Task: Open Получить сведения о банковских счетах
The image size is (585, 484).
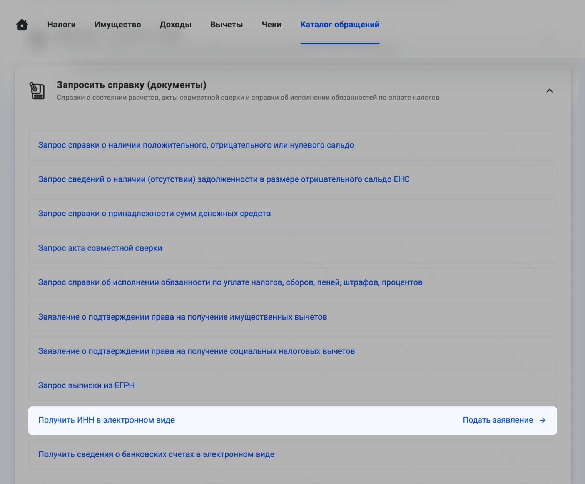Action: click(292, 454)
